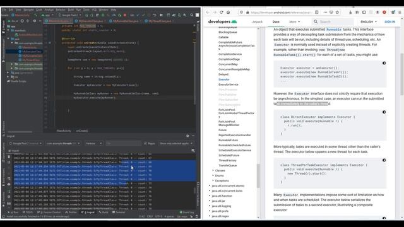Click the undo arrow in Android Studio toolbar
The width and height of the screenshot is (404, 227).
154,15
